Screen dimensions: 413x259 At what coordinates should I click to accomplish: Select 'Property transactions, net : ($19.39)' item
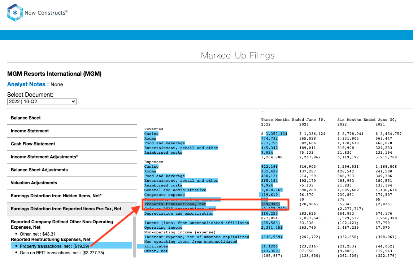coord(55,246)
